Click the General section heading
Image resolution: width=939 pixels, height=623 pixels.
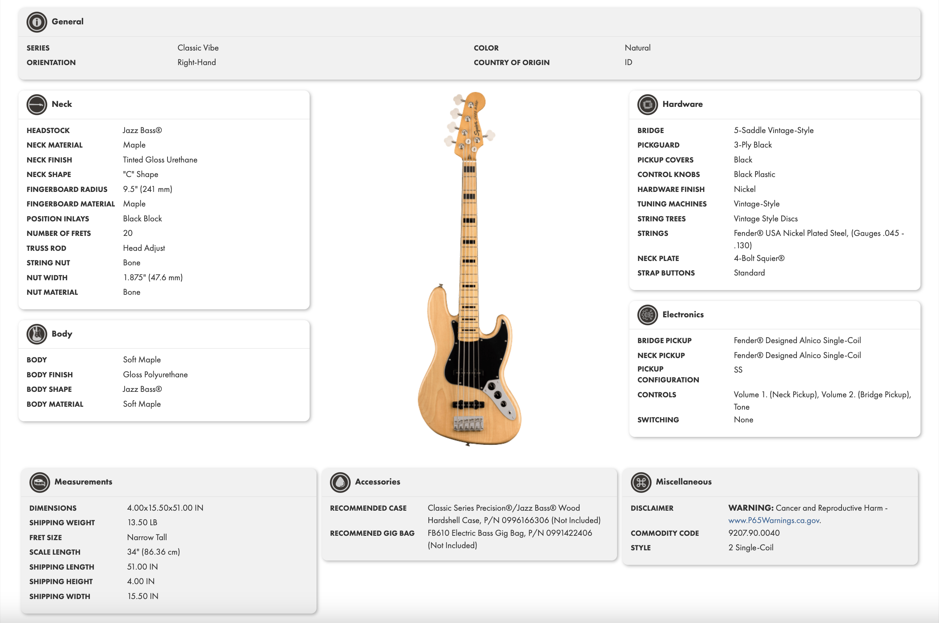click(68, 21)
